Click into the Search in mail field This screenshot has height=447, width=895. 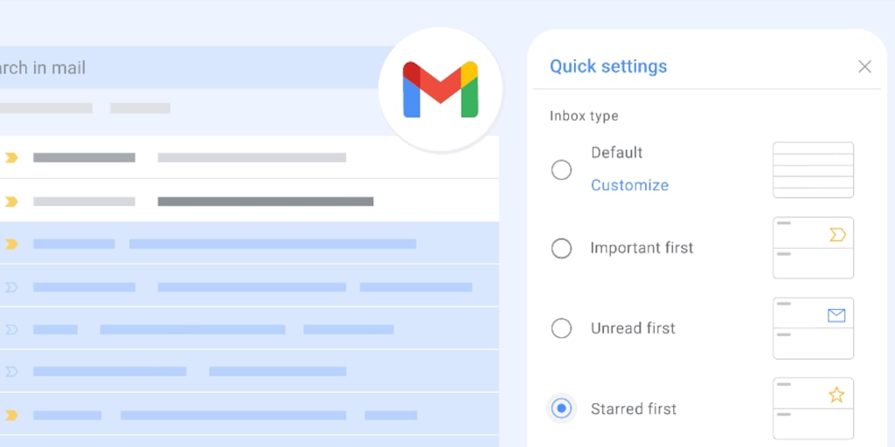[175, 68]
